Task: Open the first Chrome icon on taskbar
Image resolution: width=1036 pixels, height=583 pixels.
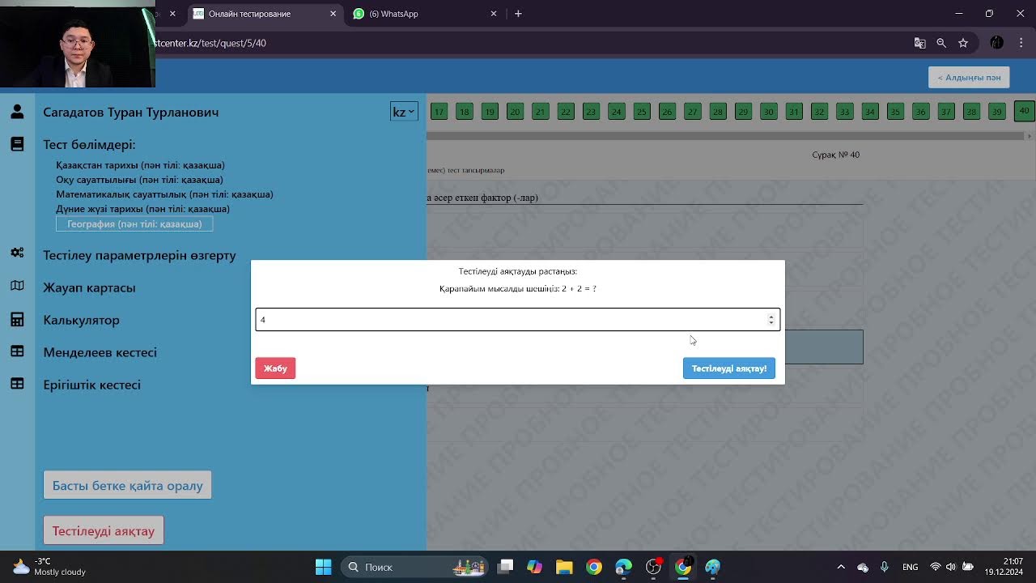Action: coord(594,567)
